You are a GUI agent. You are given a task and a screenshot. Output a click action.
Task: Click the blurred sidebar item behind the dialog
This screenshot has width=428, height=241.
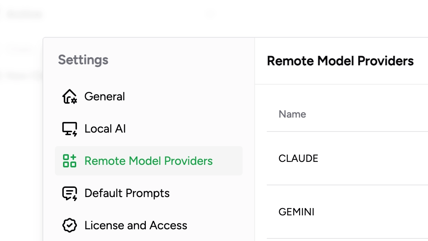click(20, 49)
